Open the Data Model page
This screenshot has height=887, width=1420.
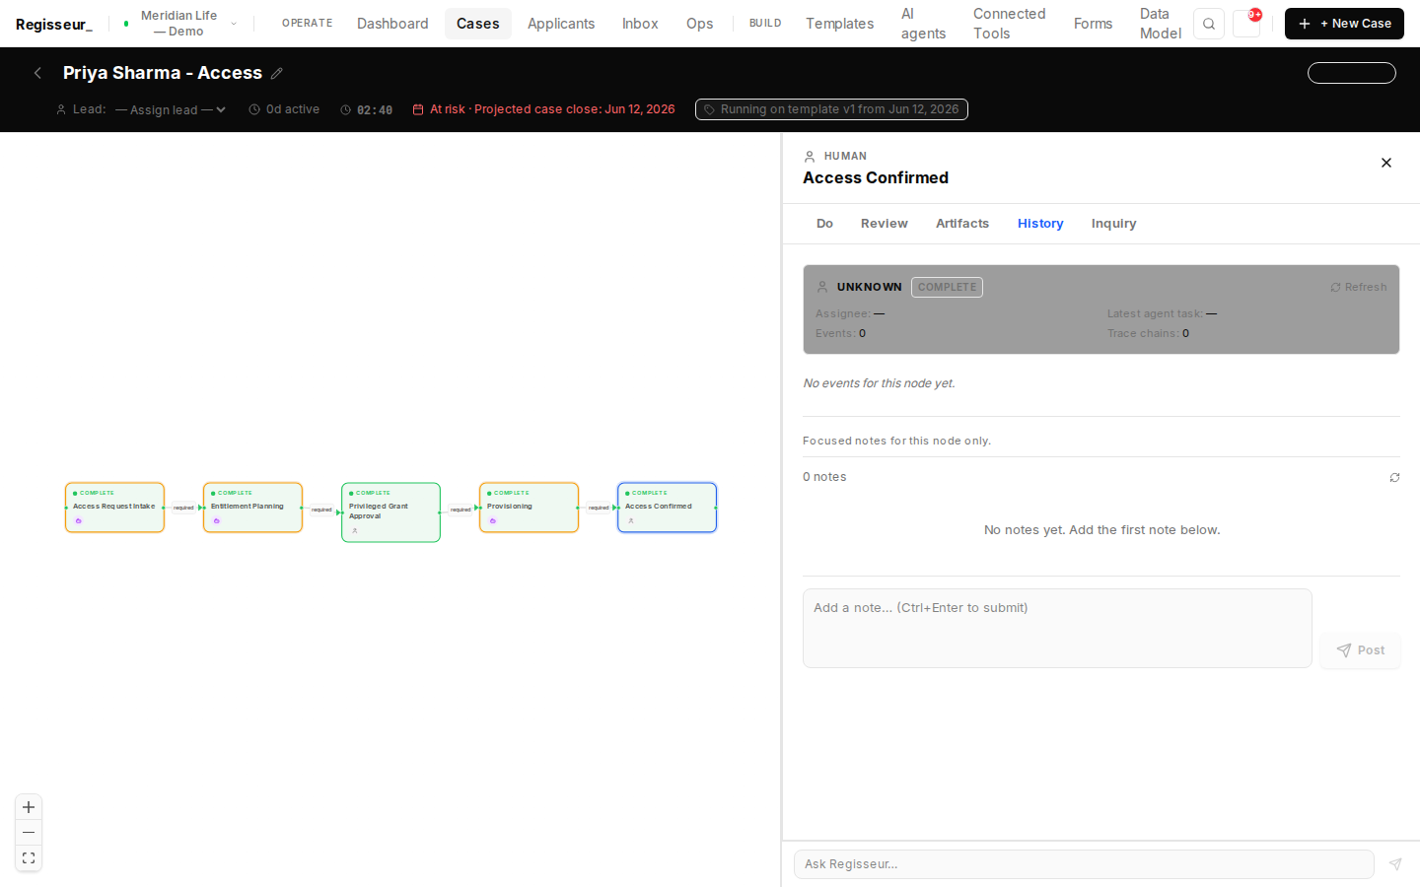pyautogui.click(x=1160, y=24)
